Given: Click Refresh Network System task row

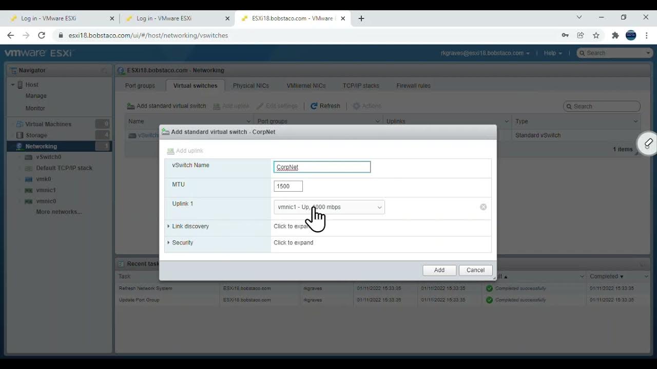Looking at the screenshot, I should click(x=382, y=288).
